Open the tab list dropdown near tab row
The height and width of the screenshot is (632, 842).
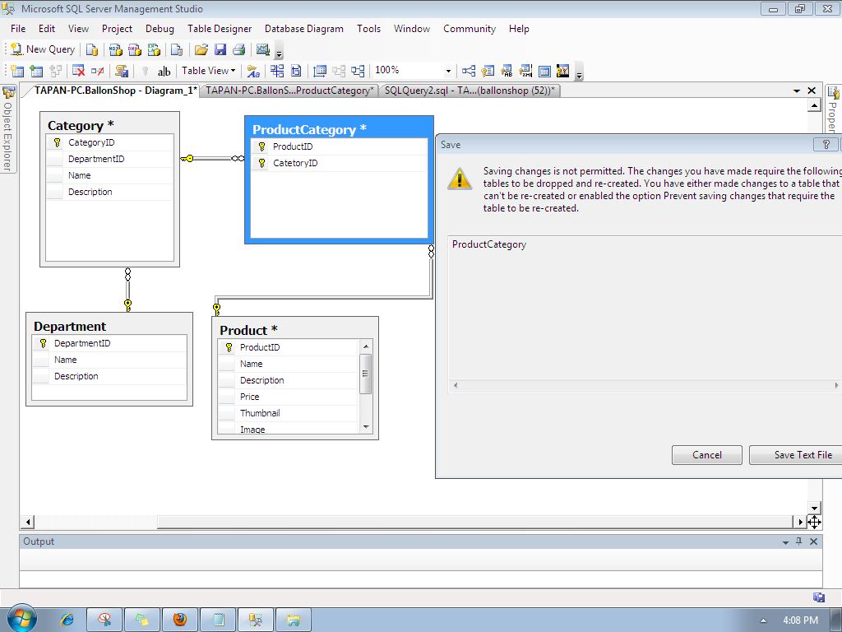(x=794, y=91)
